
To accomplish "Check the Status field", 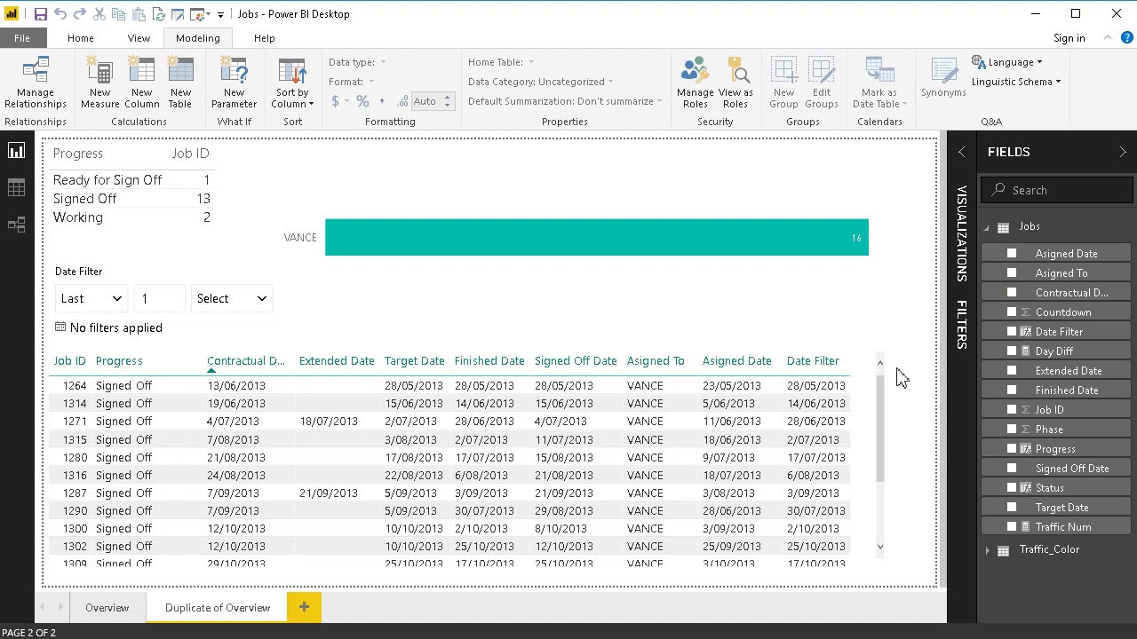I will pyautogui.click(x=1011, y=488).
